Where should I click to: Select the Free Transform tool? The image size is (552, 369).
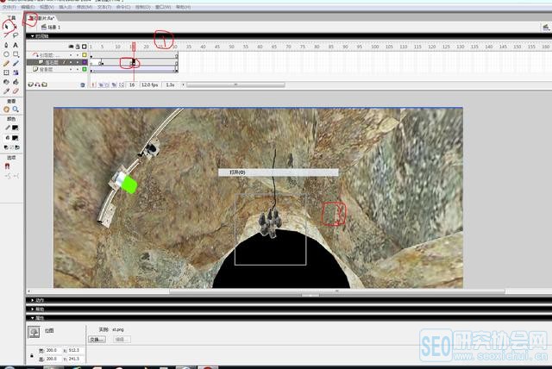click(6, 72)
